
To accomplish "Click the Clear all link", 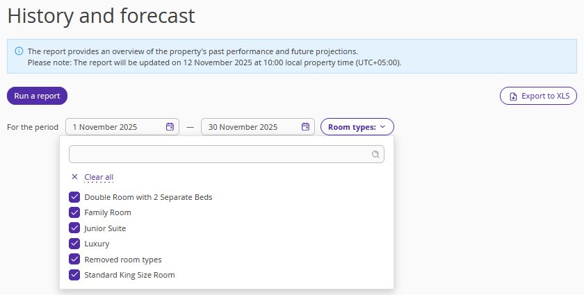I will coord(99,178).
